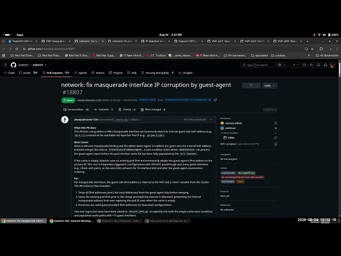Open Learn about draft PRs link
The width and height of the screenshot is (341, 256).
[x=248, y=144]
